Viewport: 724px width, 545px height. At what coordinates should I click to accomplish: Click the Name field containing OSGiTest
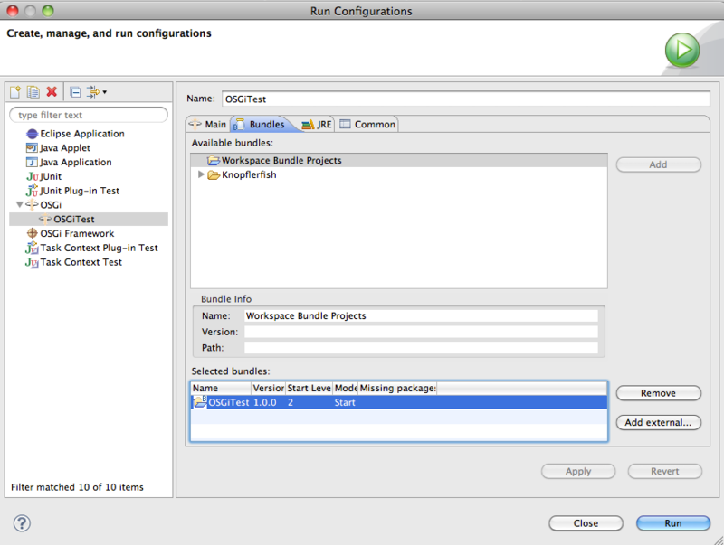tap(466, 99)
